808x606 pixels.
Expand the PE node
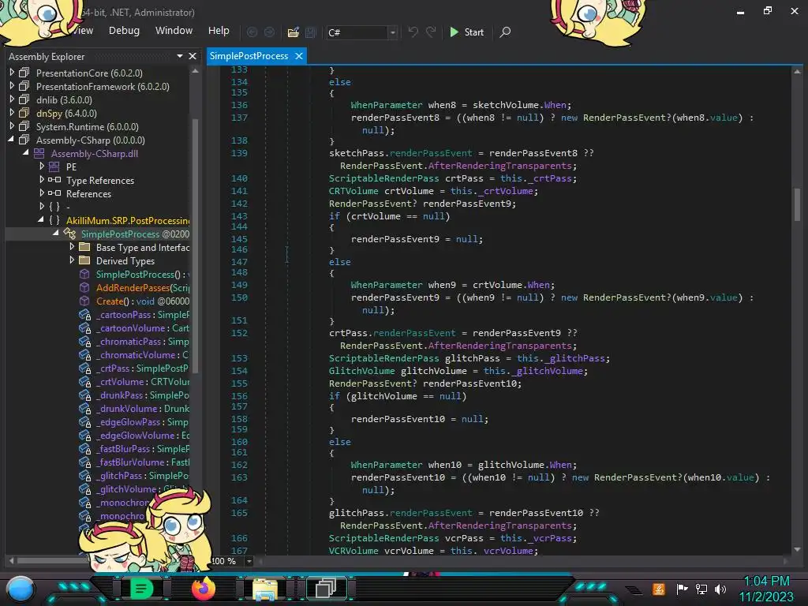point(42,166)
